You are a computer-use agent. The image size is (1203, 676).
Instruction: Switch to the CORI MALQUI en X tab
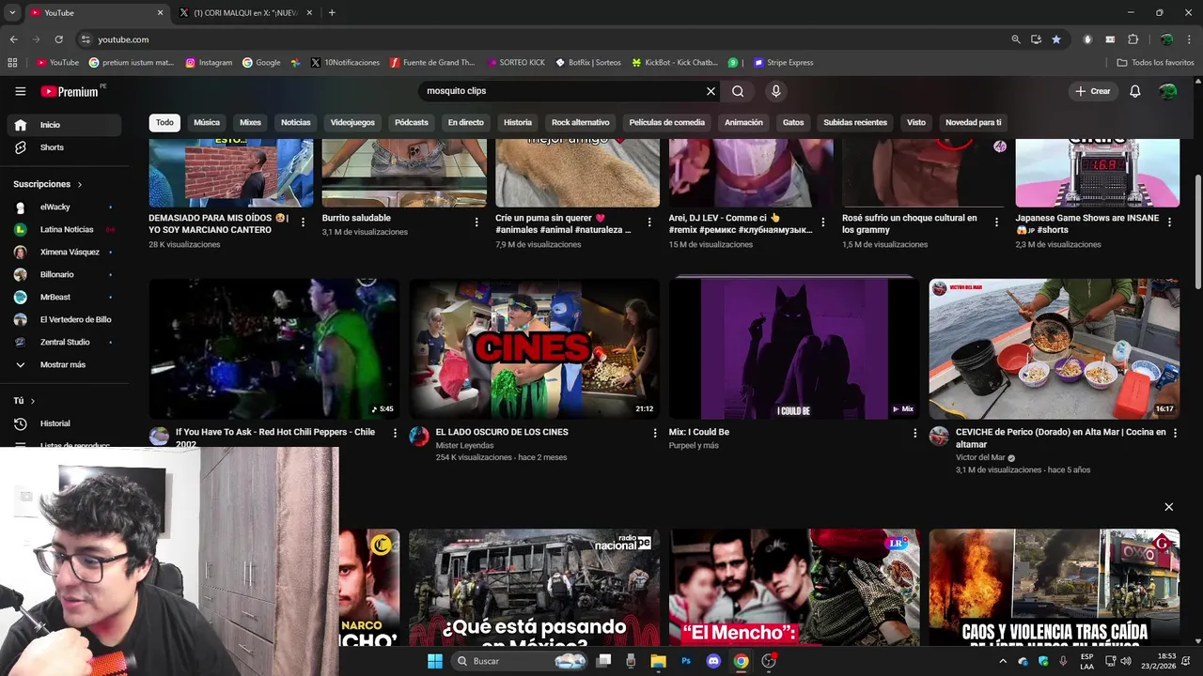pyautogui.click(x=245, y=13)
